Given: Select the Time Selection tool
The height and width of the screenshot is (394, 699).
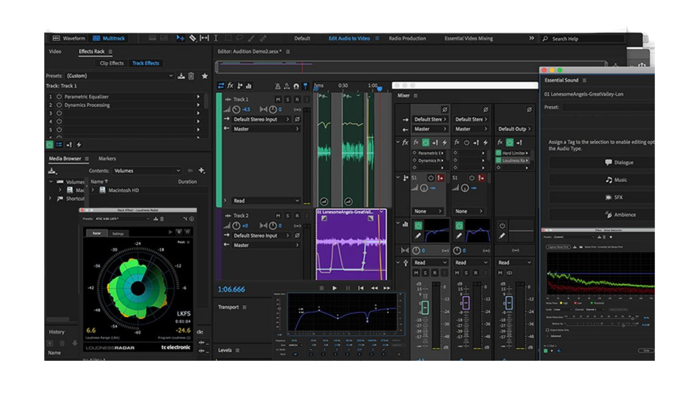Looking at the screenshot, I should [x=216, y=38].
